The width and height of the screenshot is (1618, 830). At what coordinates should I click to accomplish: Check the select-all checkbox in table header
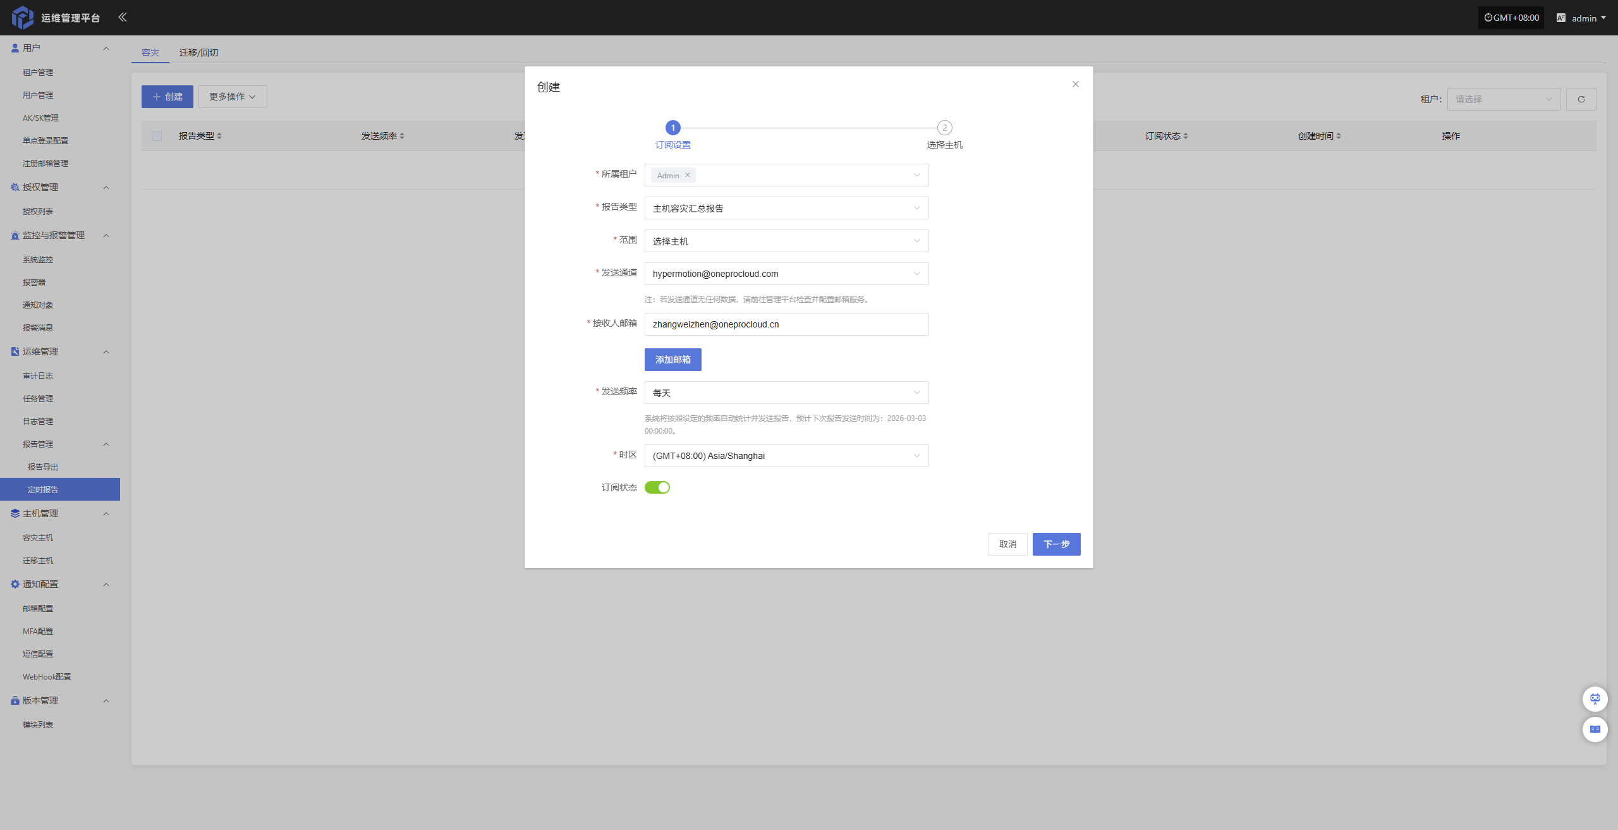[157, 136]
